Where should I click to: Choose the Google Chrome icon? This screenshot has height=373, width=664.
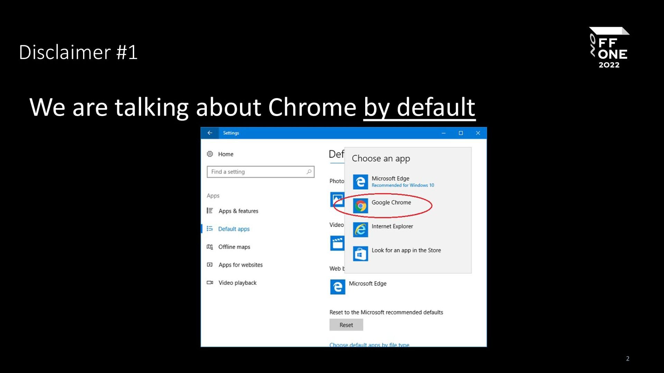click(360, 206)
